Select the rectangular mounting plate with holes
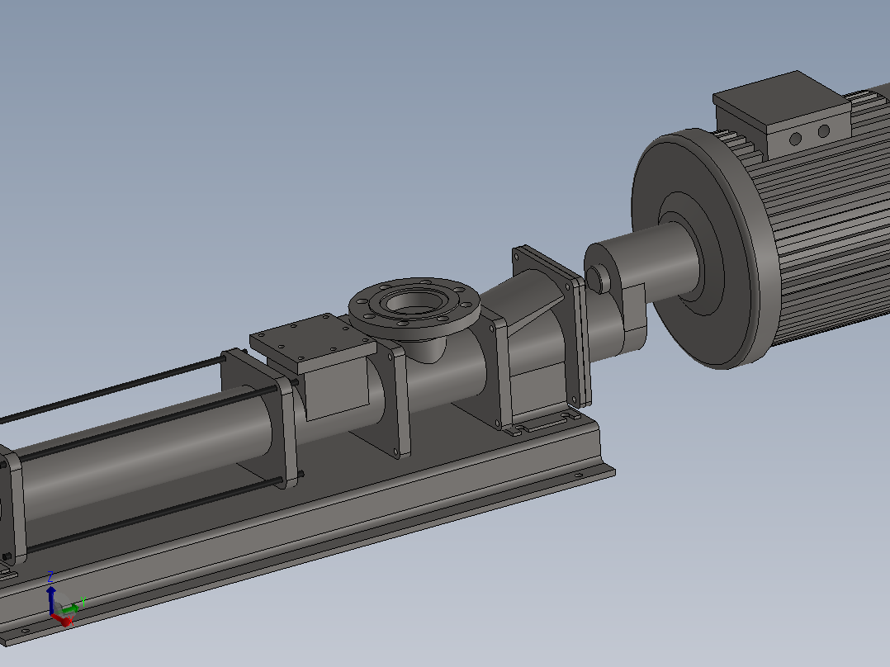 (x=313, y=343)
